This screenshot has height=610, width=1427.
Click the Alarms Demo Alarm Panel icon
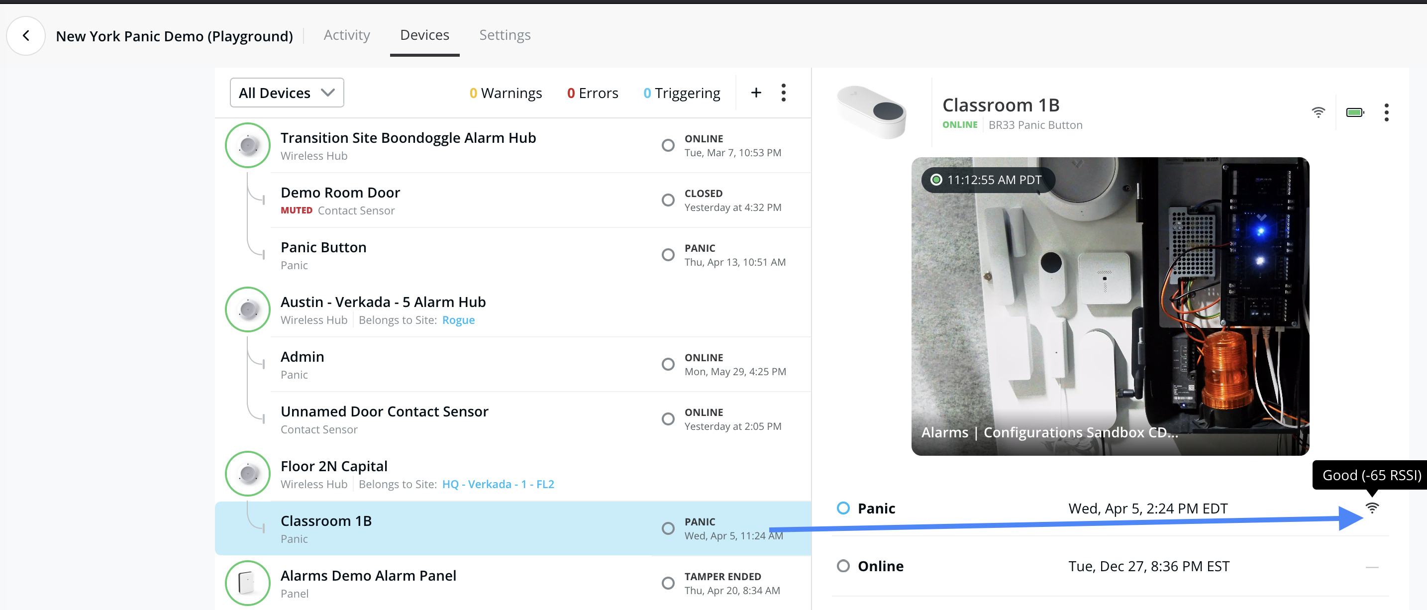(248, 583)
